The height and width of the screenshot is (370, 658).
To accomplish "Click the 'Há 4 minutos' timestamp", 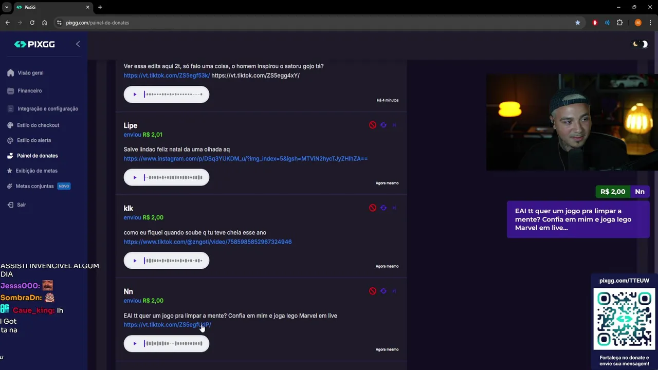I will point(387,100).
